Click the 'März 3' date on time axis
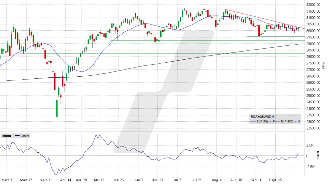The width and height of the screenshot is (328, 184). (7, 179)
